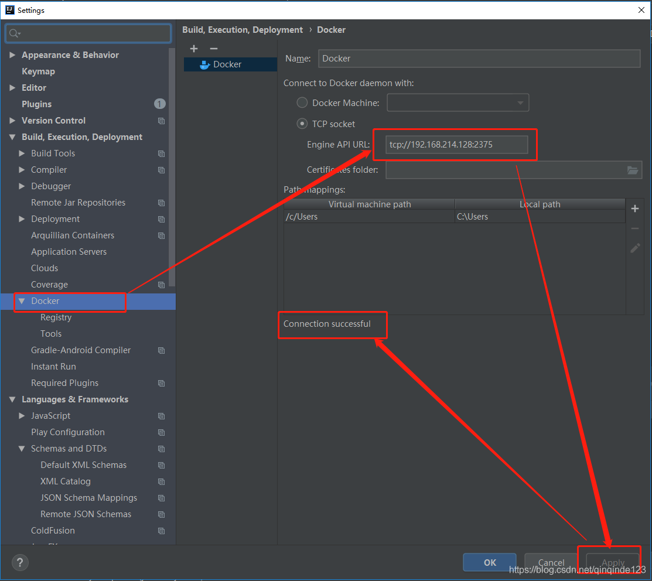652x581 pixels.
Task: Expand Appearance & Behavior section
Action: 12,55
